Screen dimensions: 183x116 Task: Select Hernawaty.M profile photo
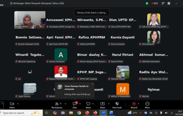tap(154, 37)
